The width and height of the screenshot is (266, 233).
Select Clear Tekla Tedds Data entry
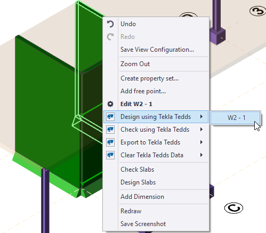click(x=156, y=155)
